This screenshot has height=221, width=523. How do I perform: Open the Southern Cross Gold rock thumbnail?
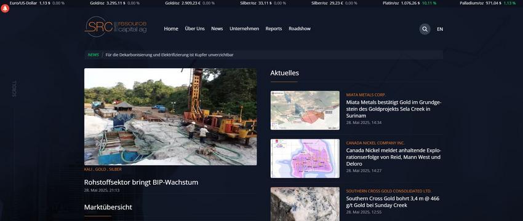[305, 204]
